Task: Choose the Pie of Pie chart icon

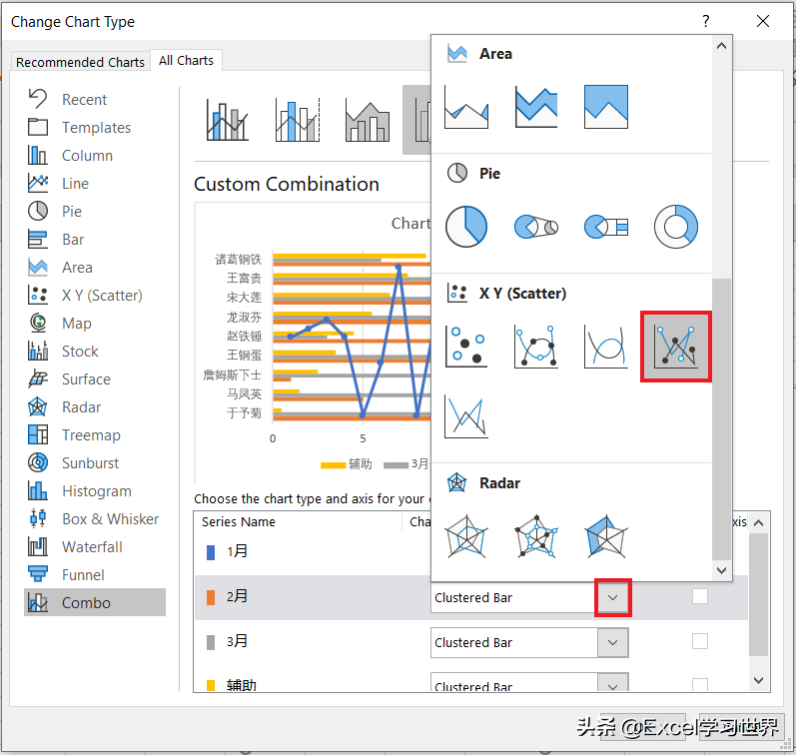Action: coord(536,227)
